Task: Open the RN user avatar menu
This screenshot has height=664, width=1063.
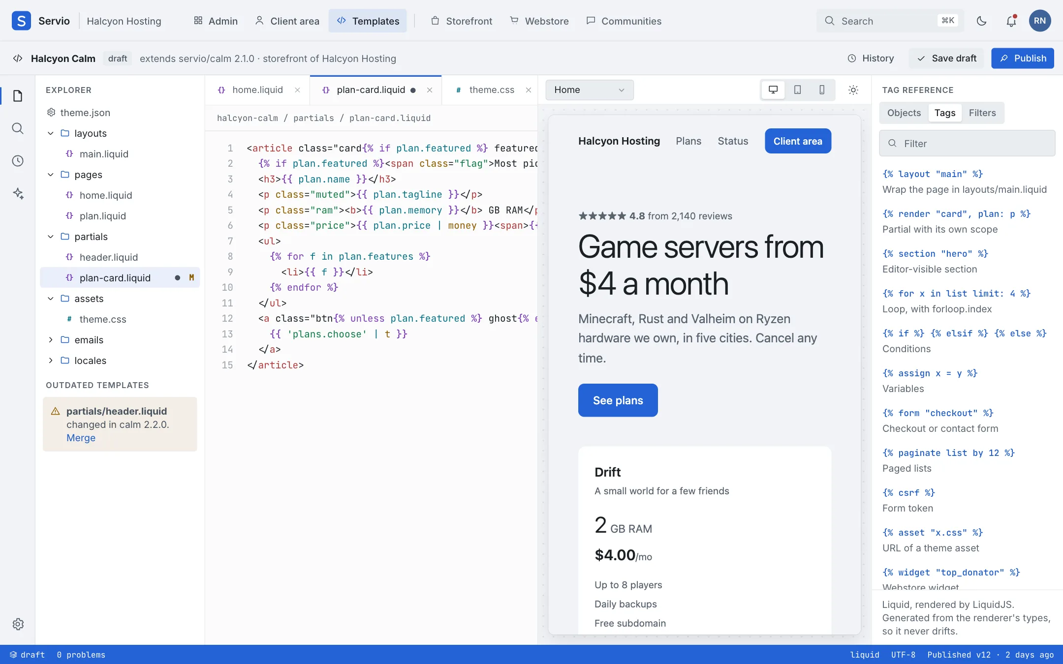Action: [1040, 21]
